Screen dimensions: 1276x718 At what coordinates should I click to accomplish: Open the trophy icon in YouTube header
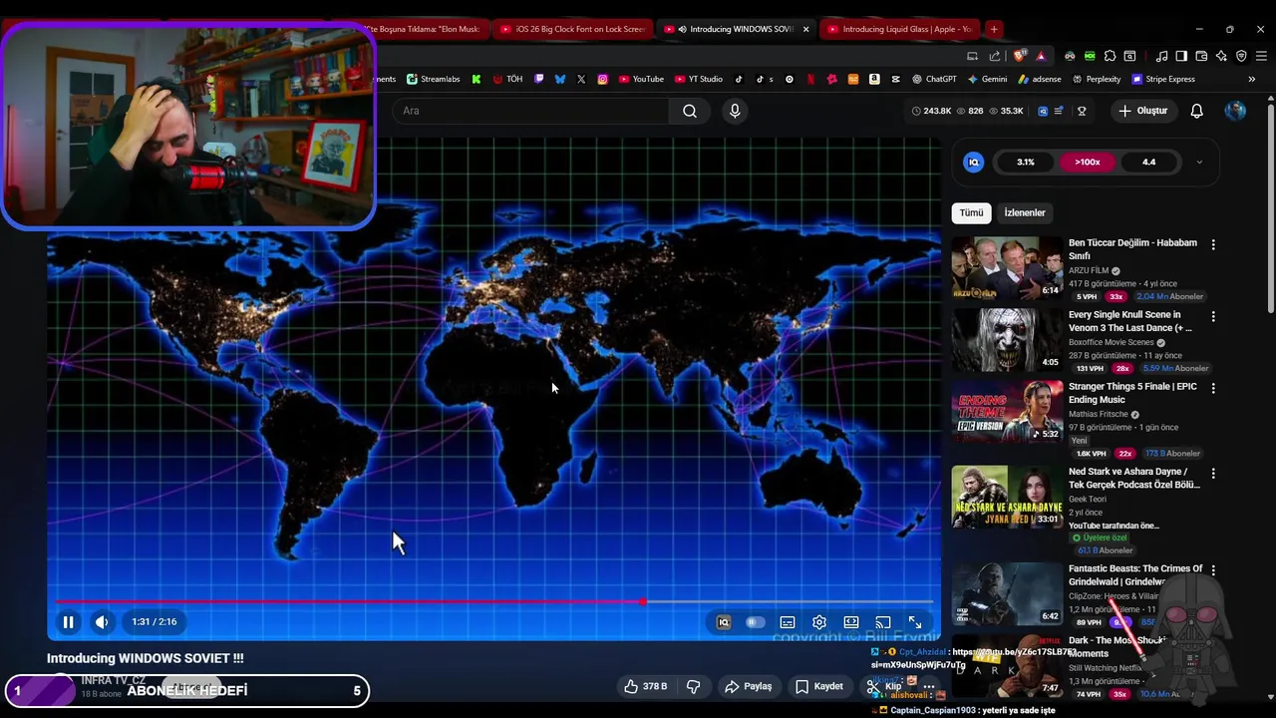[1082, 111]
